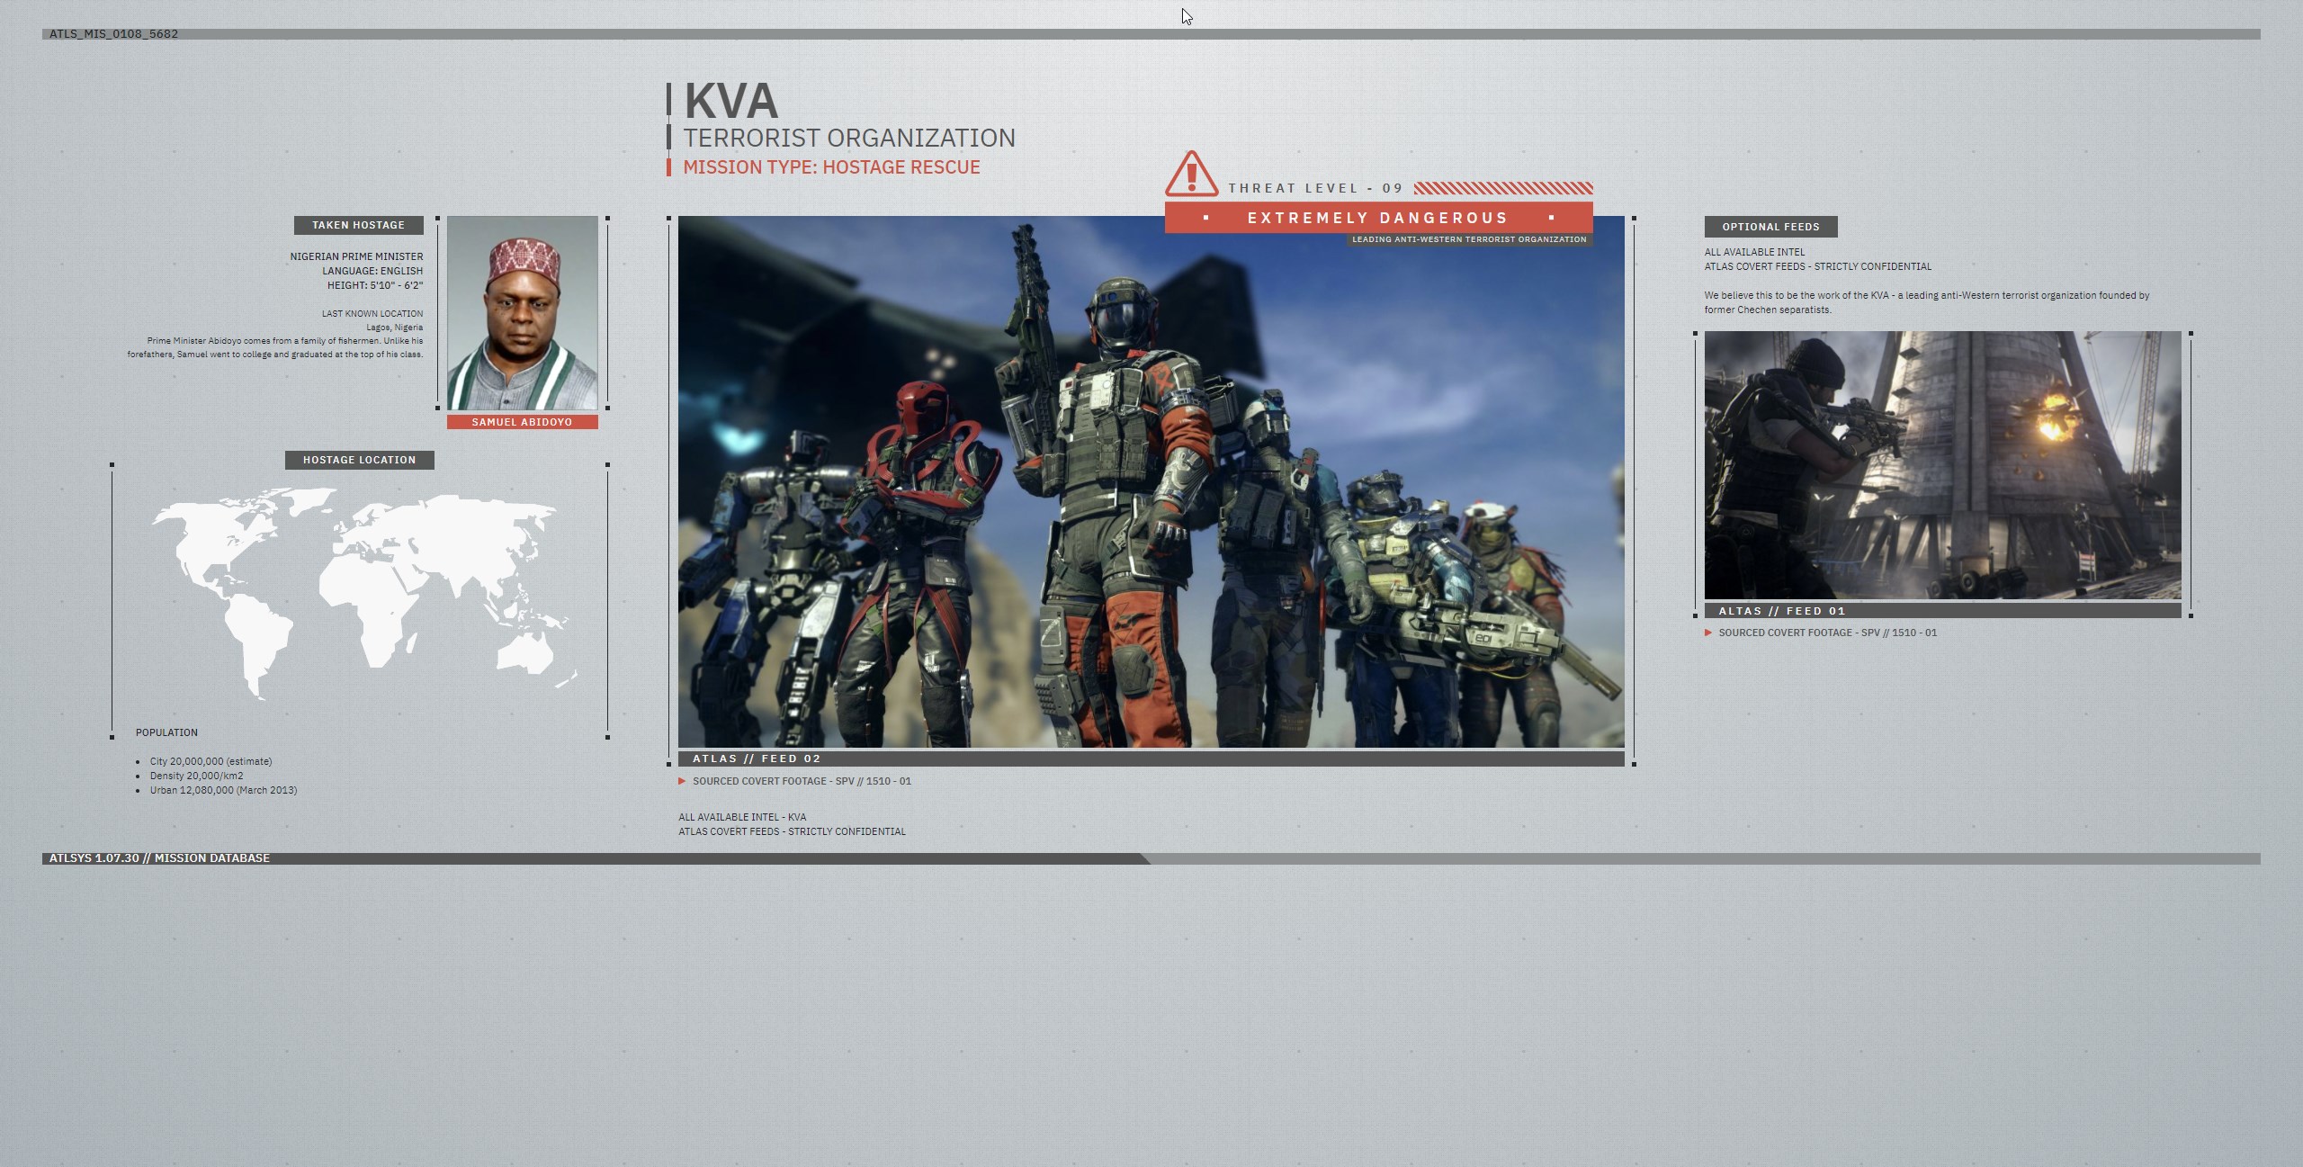Click the red marker beside Mission Type heading
The image size is (2303, 1167).
pos(668,167)
